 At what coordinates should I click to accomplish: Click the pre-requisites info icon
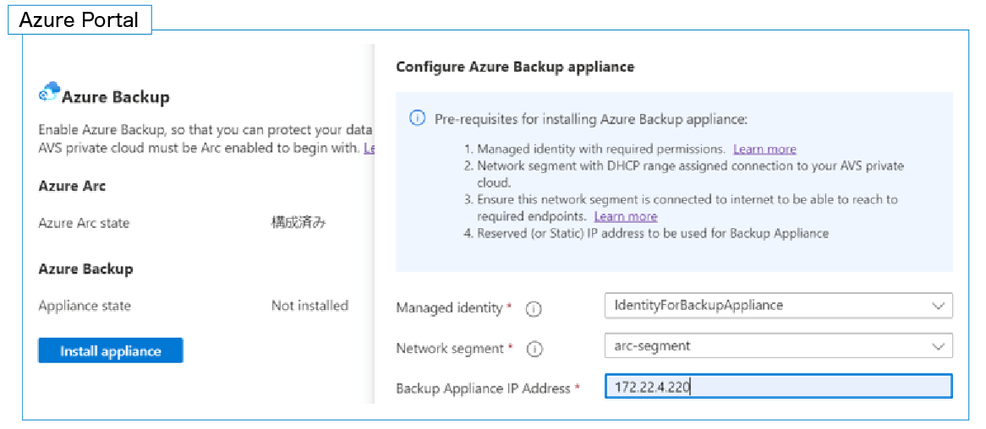click(417, 118)
